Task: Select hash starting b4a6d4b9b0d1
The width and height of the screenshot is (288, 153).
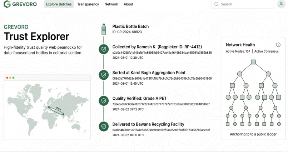Action: 161,130
